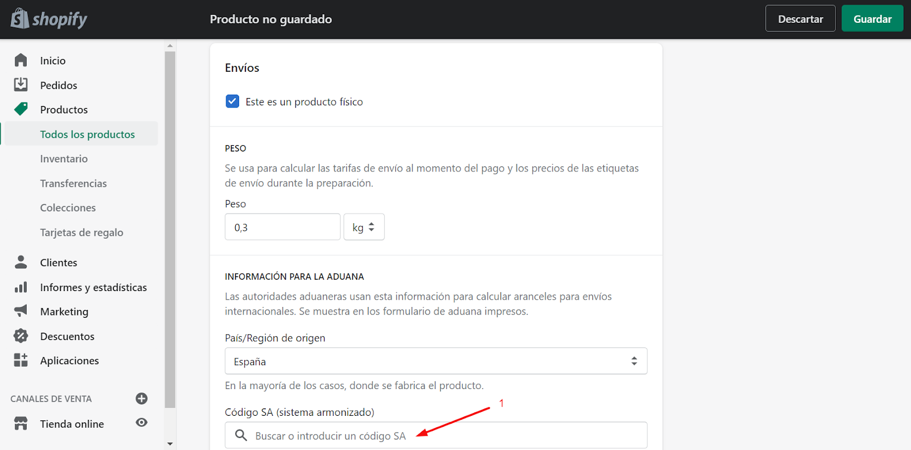Click the Peso input field
This screenshot has width=911, height=450.
282,227
